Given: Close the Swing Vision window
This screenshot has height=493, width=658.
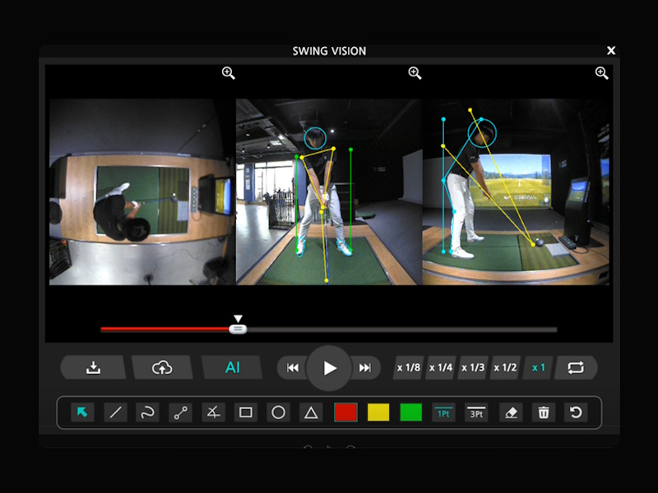Looking at the screenshot, I should click(x=611, y=51).
